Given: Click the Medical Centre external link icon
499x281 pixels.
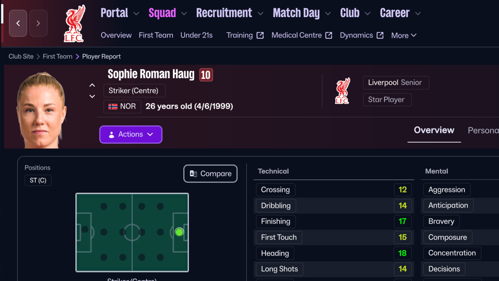Looking at the screenshot, I should pyautogui.click(x=329, y=35).
